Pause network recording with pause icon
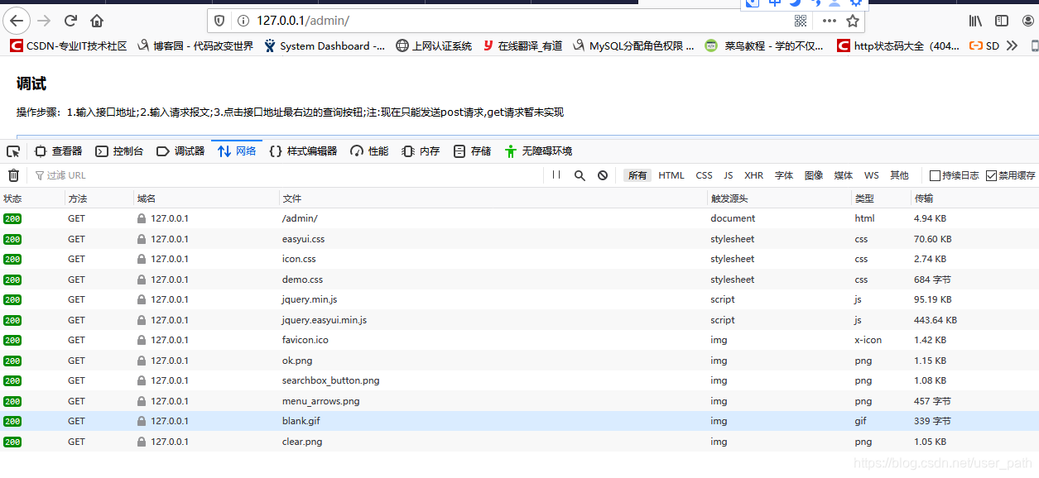The image size is (1039, 478). [556, 175]
